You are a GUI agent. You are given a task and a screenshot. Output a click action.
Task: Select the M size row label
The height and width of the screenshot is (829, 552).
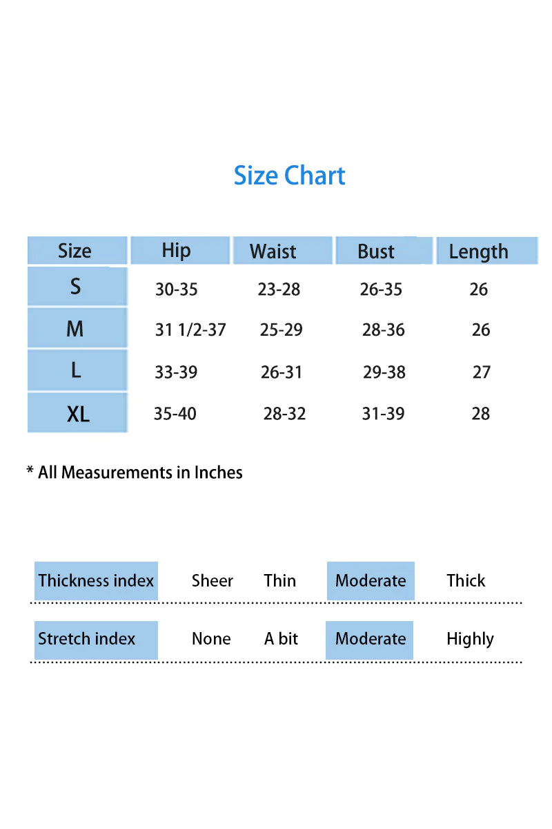click(x=75, y=329)
